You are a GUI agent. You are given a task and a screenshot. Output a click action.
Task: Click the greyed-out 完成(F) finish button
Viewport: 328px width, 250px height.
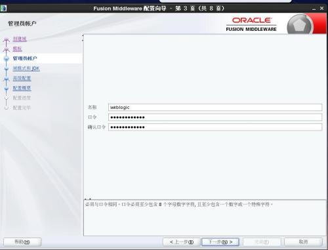pos(262,242)
